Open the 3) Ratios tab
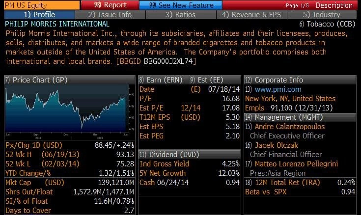The height and width of the screenshot is (215, 361). (181, 15)
